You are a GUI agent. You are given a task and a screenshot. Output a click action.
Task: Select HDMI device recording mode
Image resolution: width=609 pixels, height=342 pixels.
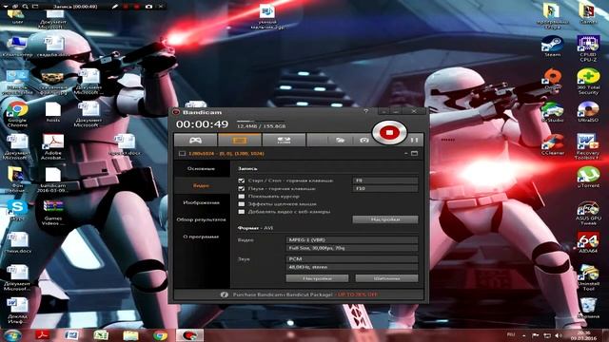coord(284,140)
